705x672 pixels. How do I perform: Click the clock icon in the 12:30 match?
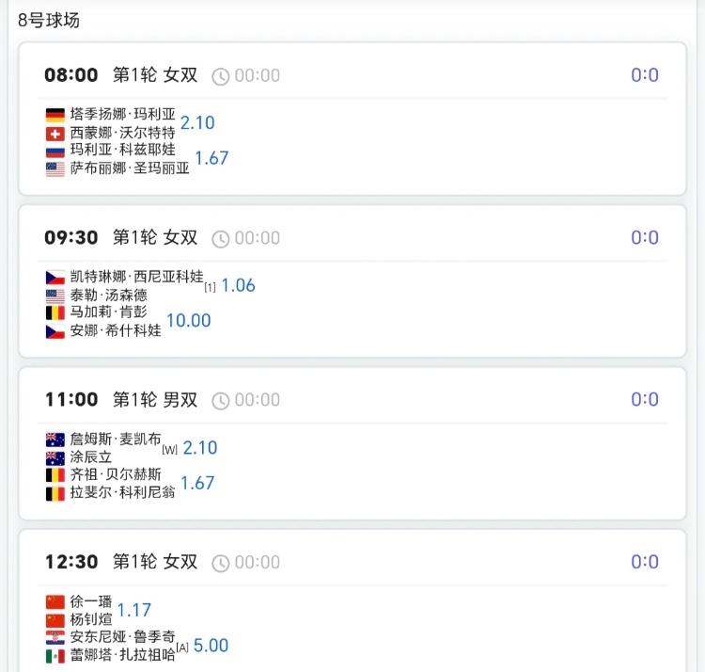[x=220, y=563]
